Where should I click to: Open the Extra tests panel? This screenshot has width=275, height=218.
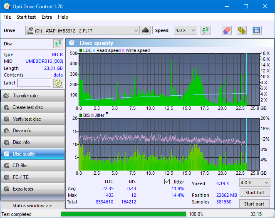pos(33,189)
